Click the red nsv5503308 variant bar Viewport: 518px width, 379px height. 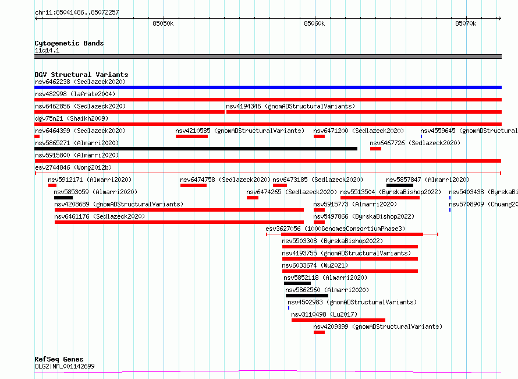click(350, 247)
